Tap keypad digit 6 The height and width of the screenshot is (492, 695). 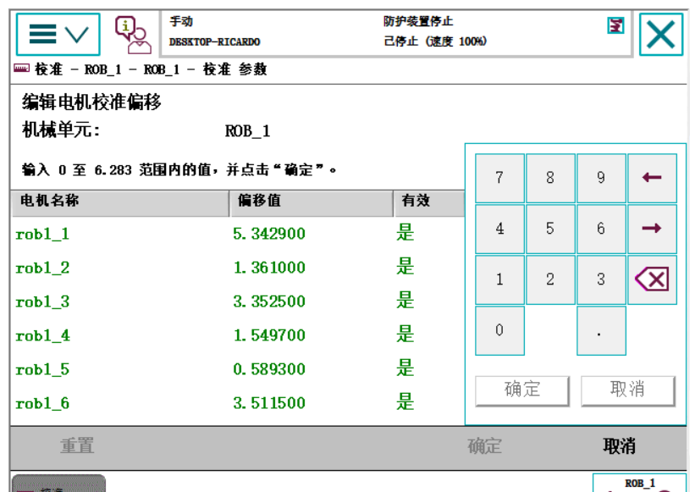click(x=601, y=229)
